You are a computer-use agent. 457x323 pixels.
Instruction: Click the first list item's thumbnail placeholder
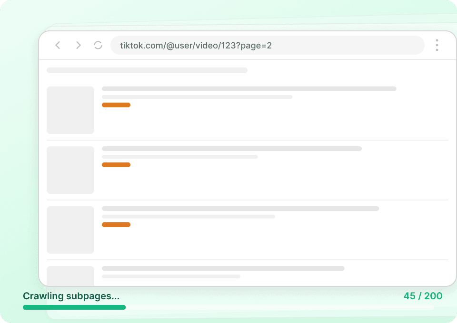[70, 110]
